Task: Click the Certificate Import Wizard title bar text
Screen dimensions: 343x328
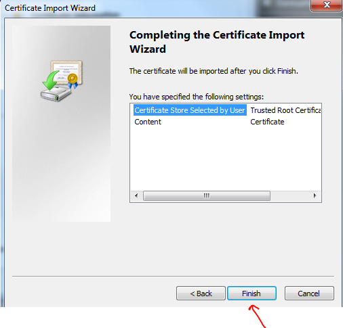Action: pyautogui.click(x=50, y=8)
